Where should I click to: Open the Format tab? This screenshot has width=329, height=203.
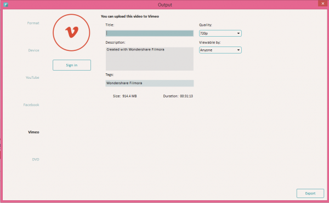click(x=33, y=23)
